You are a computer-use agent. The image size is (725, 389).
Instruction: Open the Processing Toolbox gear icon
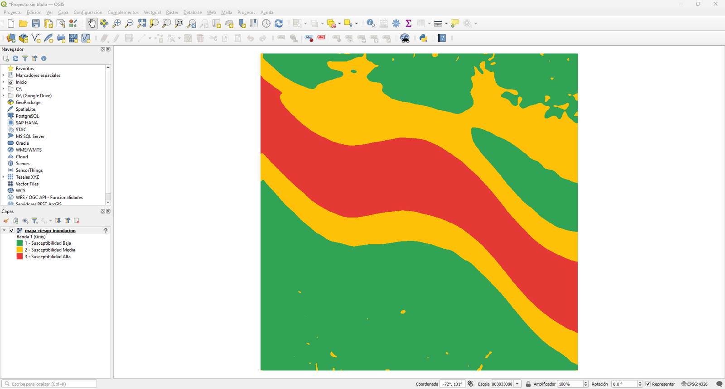[396, 24]
